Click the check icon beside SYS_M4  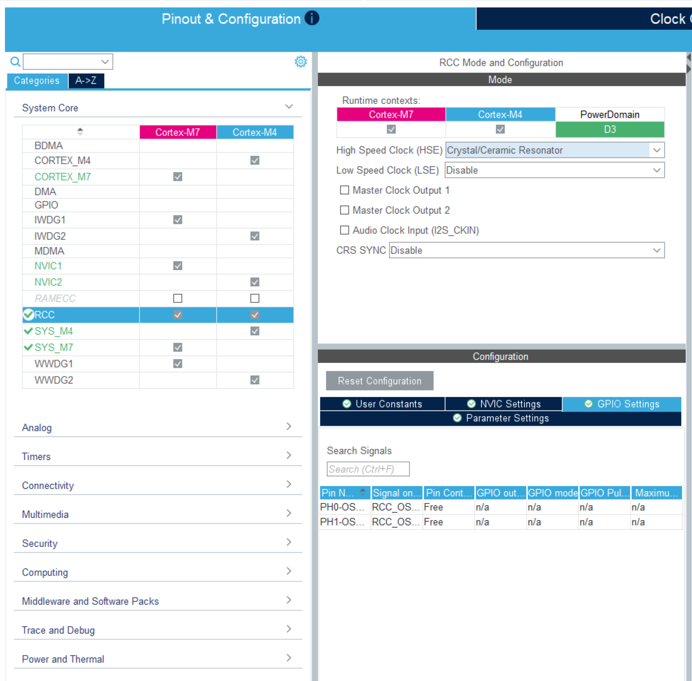[28, 331]
